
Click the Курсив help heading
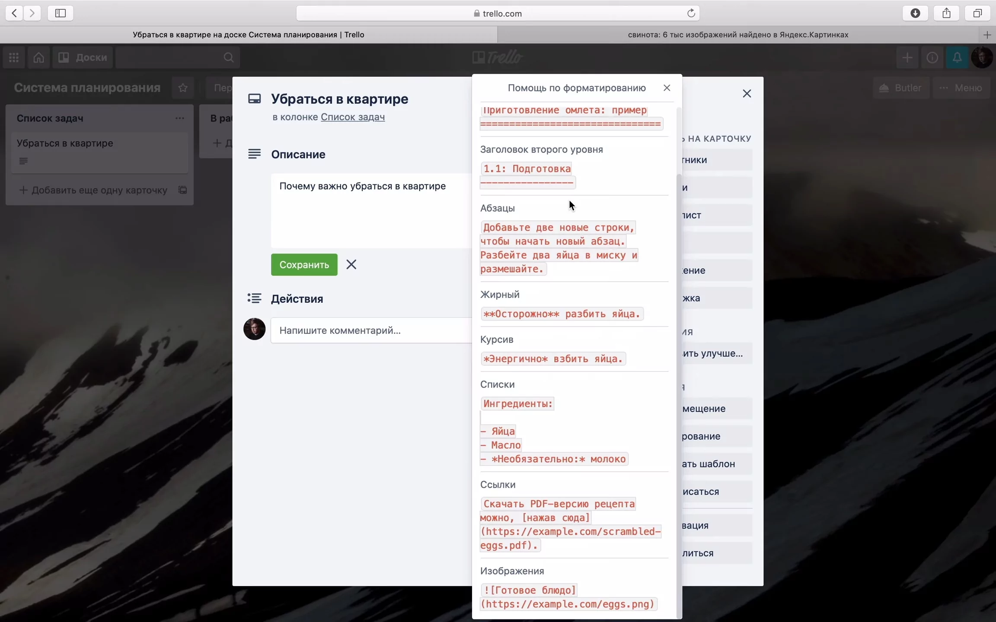(497, 340)
